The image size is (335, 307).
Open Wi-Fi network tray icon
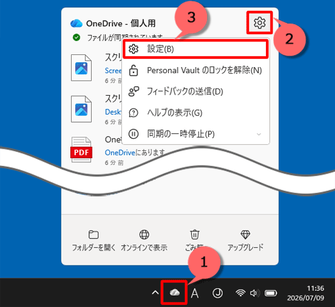tap(241, 293)
